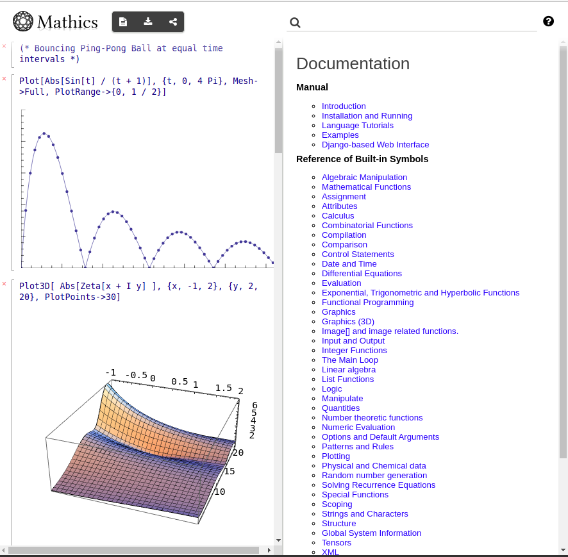The height and width of the screenshot is (557, 568).
Task: Open the Special Functions reference
Action: pyautogui.click(x=355, y=494)
